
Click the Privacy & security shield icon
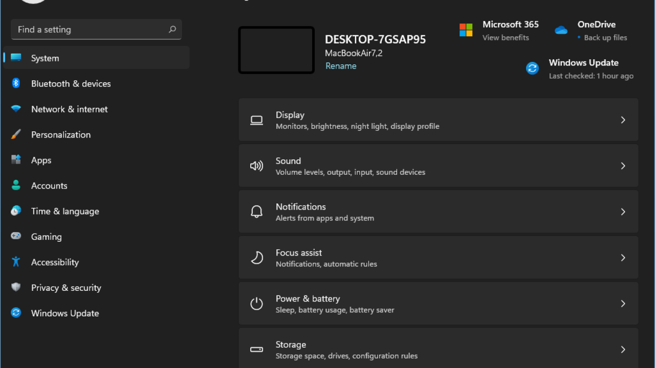[16, 287]
